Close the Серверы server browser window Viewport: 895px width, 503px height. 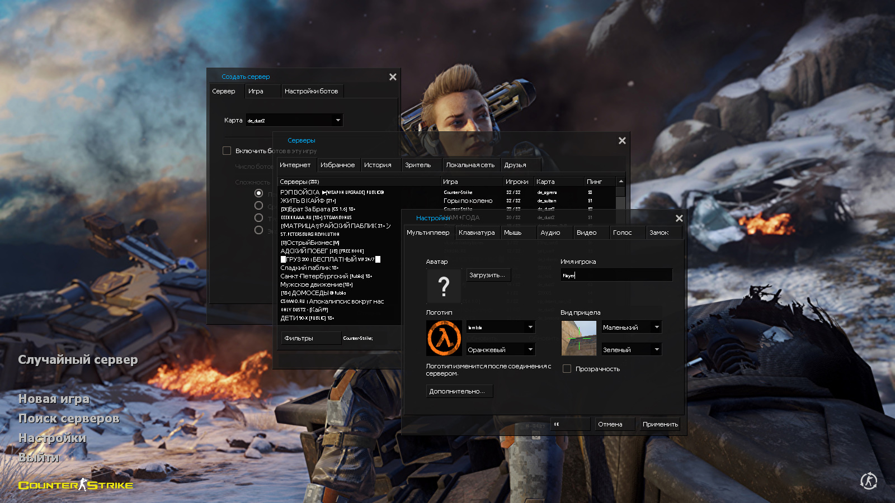click(x=622, y=141)
